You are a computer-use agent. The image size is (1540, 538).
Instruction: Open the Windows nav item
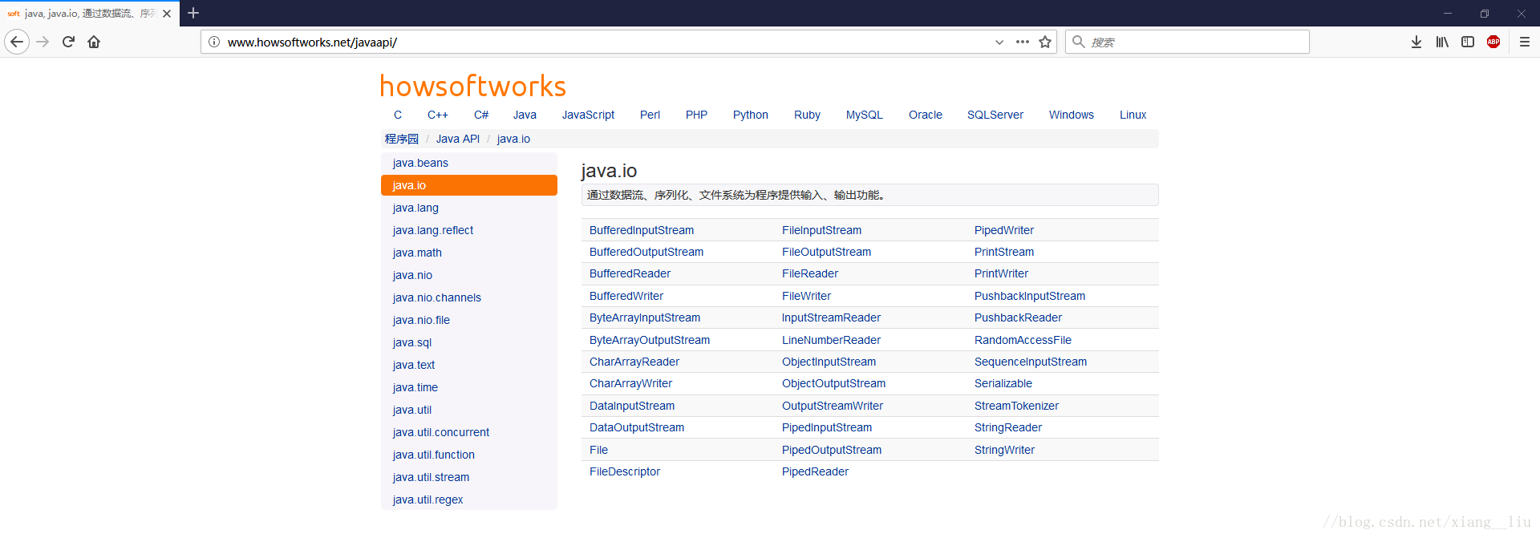[1072, 115]
